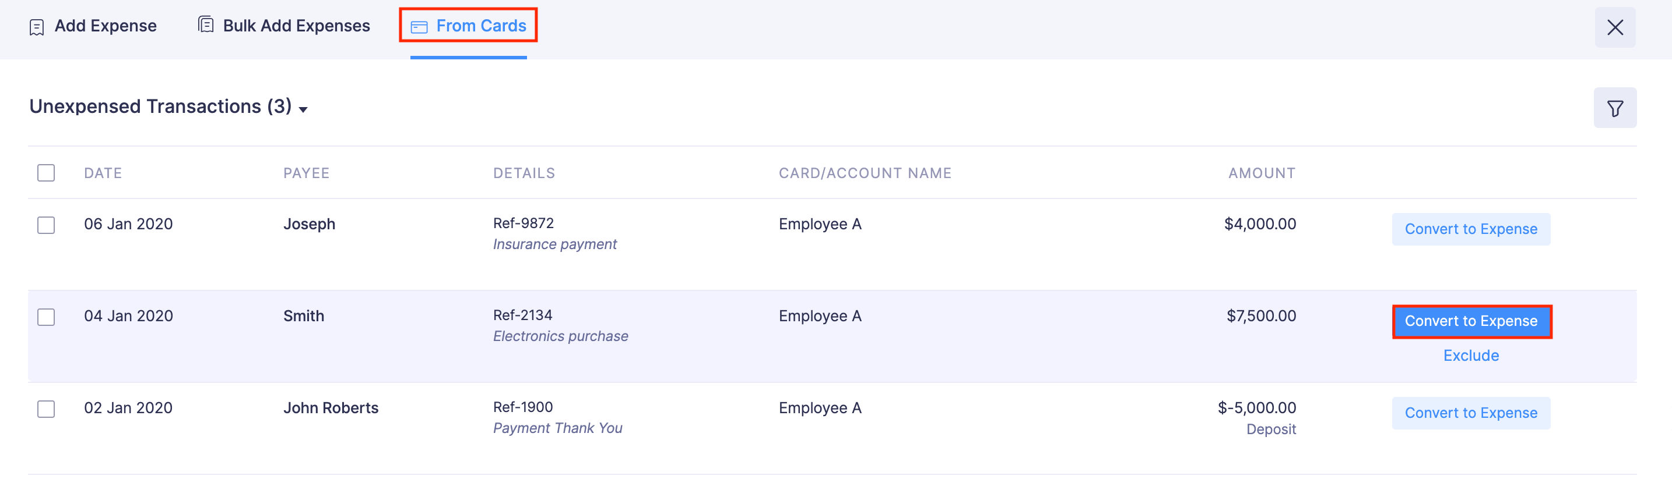
Task: Toggle the select-all checkbox in the header
Action: (46, 172)
